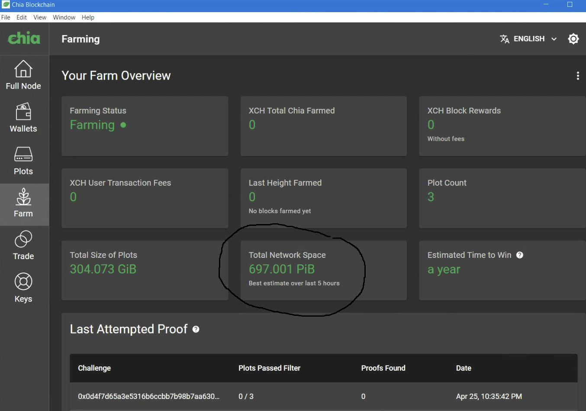Minimize the Chia Blockchain window
The height and width of the screenshot is (411, 586).
click(546, 5)
